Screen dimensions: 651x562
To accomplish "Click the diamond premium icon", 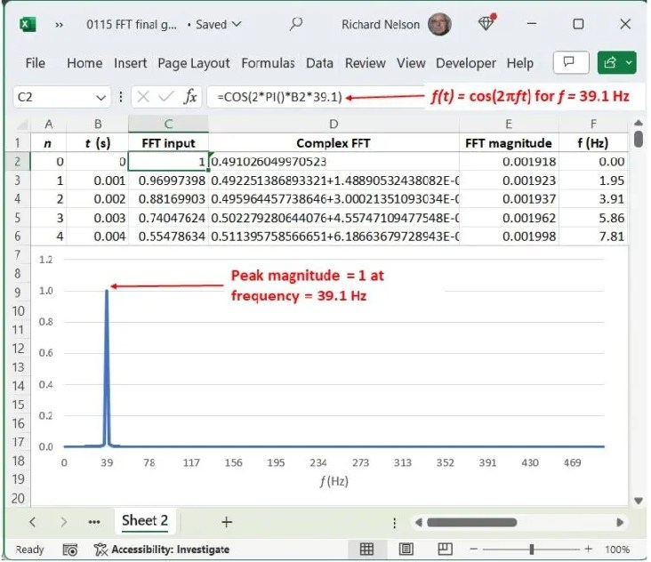I will point(486,24).
